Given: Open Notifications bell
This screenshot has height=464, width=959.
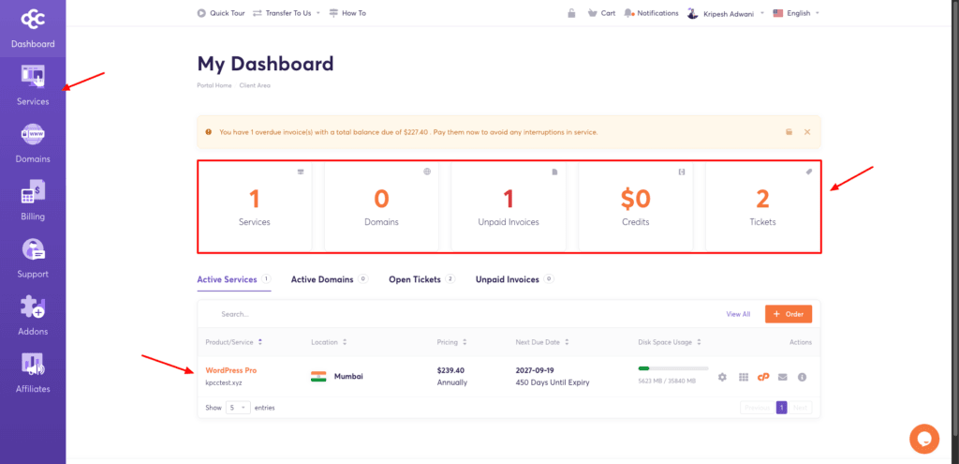Looking at the screenshot, I should [x=651, y=13].
